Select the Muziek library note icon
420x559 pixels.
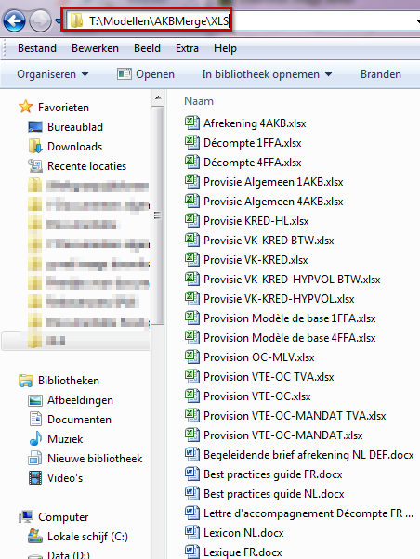35,438
